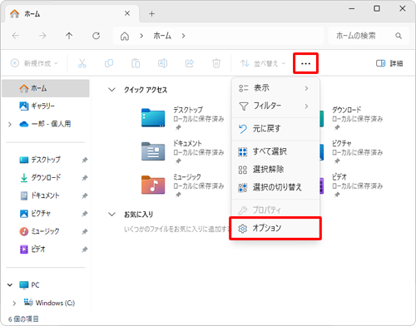Click the ホームの検索 search field
This screenshot has height=326, width=416.
pos(369,36)
